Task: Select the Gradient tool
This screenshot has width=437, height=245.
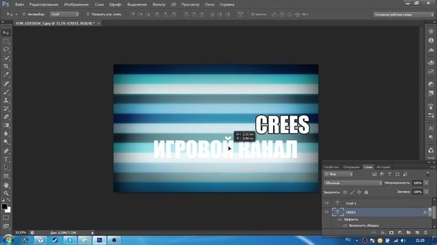Action: pyautogui.click(x=6, y=125)
